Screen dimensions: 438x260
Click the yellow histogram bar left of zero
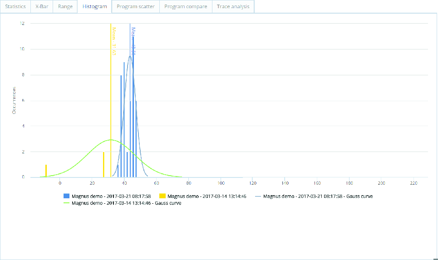(x=46, y=171)
